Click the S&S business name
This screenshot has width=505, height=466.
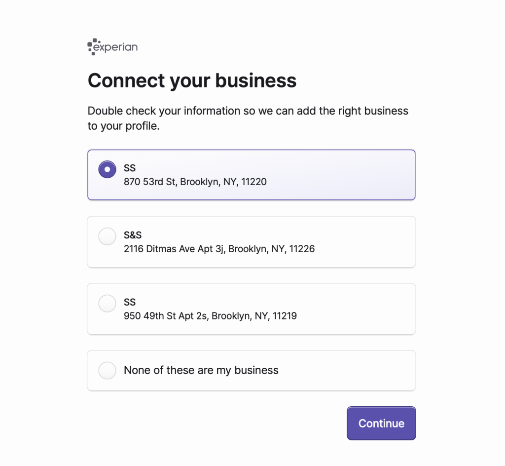pyautogui.click(x=133, y=235)
